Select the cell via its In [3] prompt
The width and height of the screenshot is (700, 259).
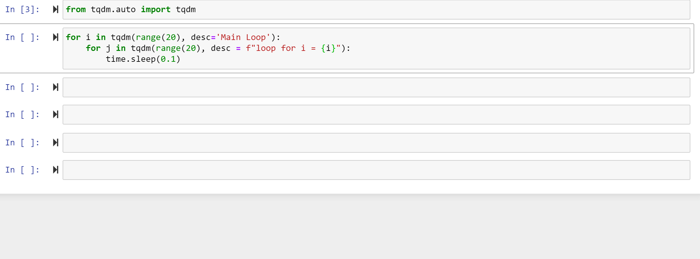click(x=22, y=10)
